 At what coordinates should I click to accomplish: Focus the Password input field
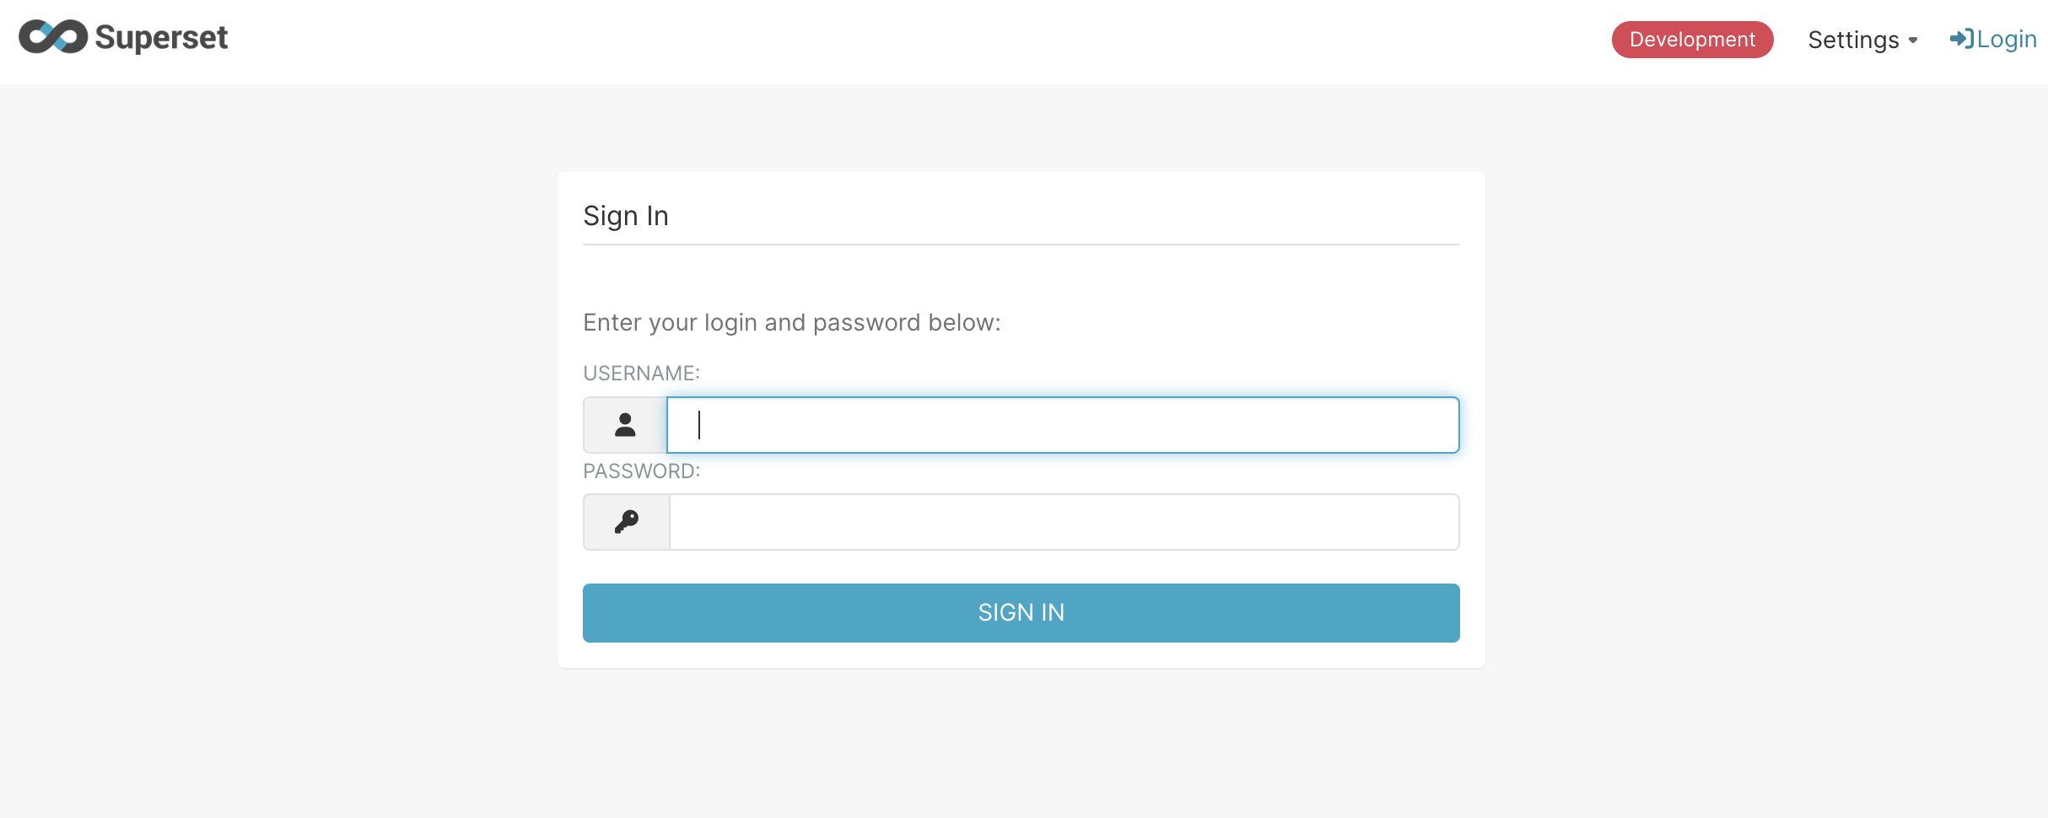(1063, 522)
